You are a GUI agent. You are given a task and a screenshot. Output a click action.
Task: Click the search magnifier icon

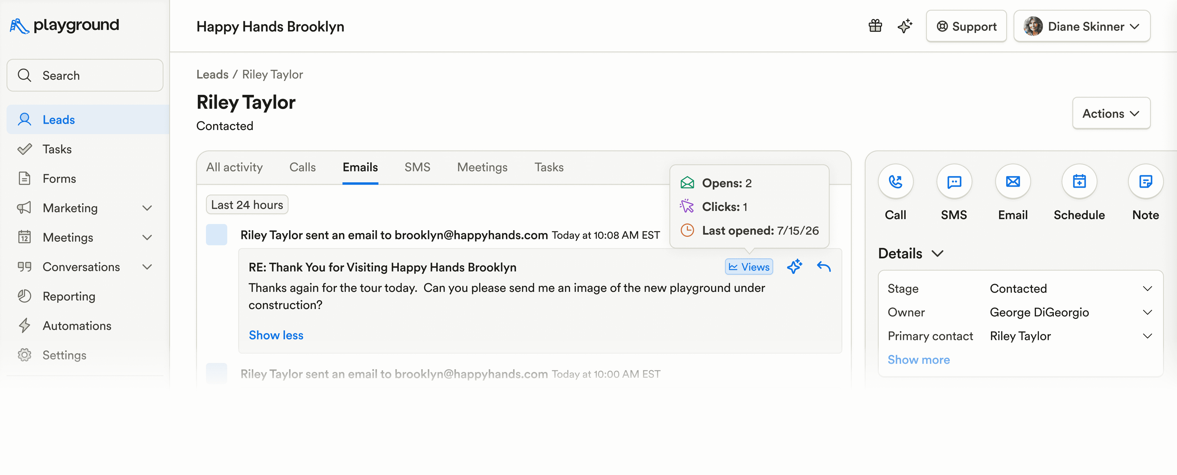24,75
